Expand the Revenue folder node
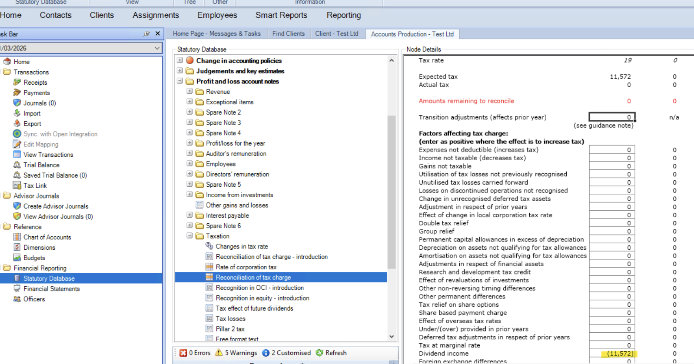This screenshot has width=694, height=364. (189, 91)
